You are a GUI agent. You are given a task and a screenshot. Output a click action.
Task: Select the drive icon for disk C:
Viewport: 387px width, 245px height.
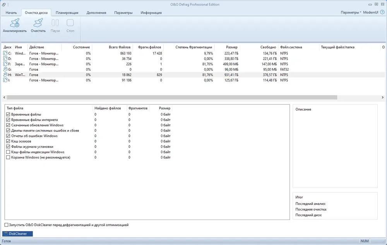(x=5, y=53)
